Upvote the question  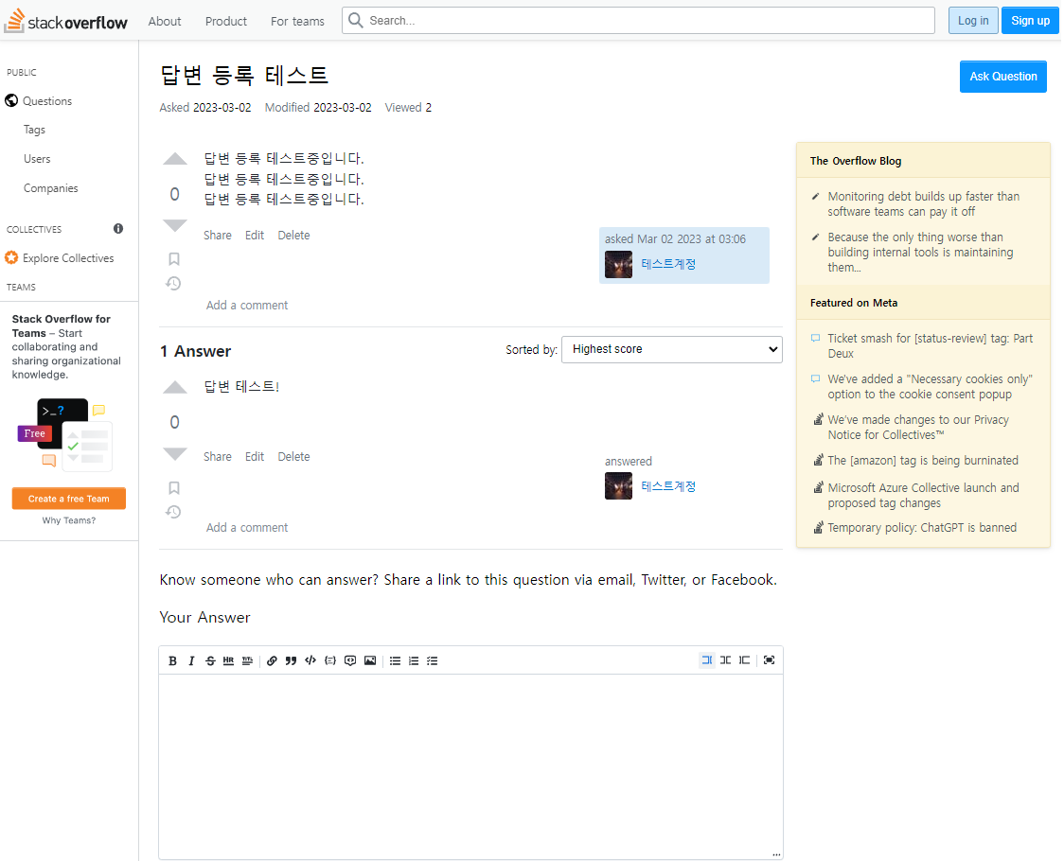pos(175,160)
